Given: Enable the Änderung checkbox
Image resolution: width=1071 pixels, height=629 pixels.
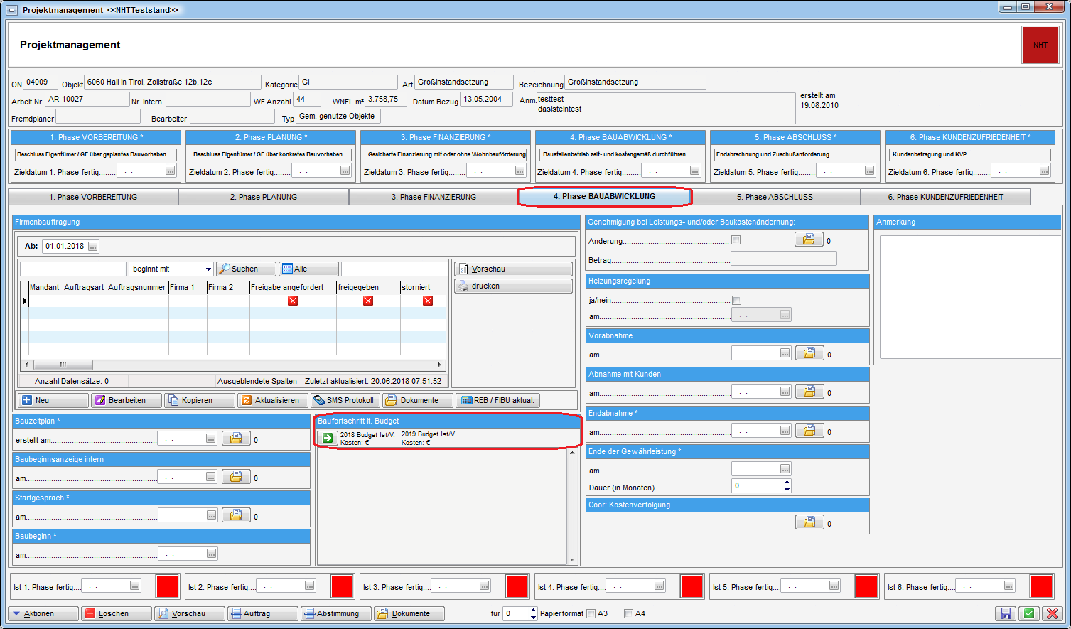Looking at the screenshot, I should click(736, 240).
